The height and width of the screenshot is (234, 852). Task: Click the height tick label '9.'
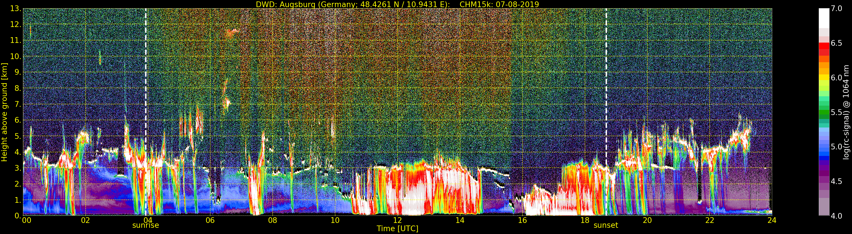click(x=18, y=72)
